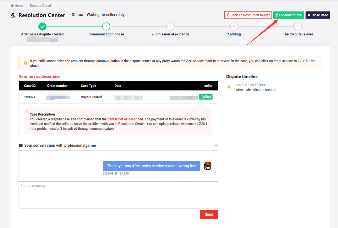Click the Home icon in breadcrumb

coord(12,6)
